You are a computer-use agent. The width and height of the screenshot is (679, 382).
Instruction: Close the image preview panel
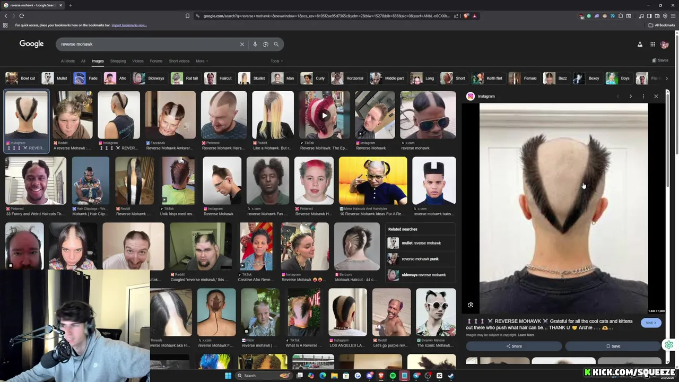pyautogui.click(x=656, y=96)
